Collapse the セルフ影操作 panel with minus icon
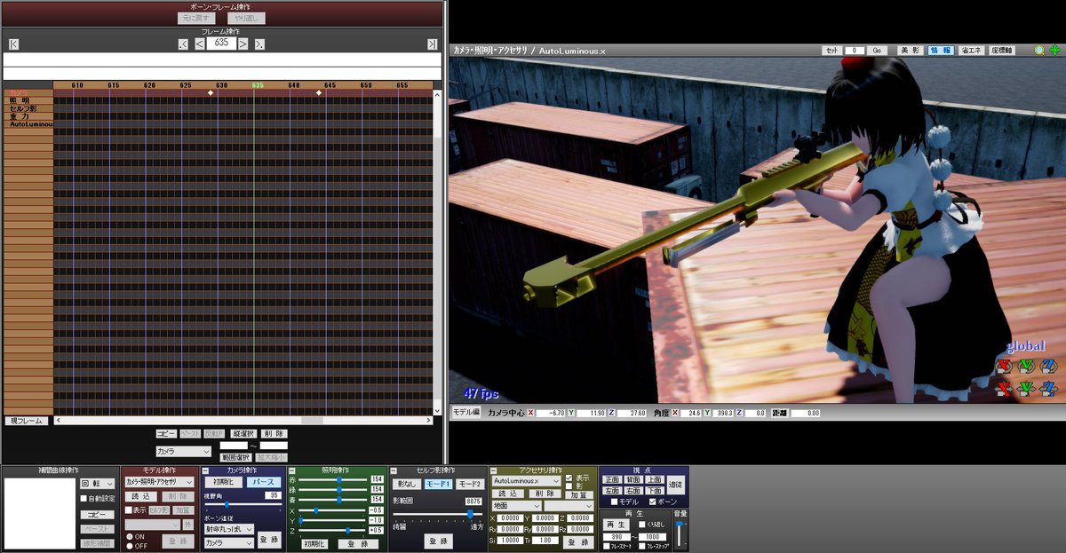The height and width of the screenshot is (553, 1066). tap(394, 470)
